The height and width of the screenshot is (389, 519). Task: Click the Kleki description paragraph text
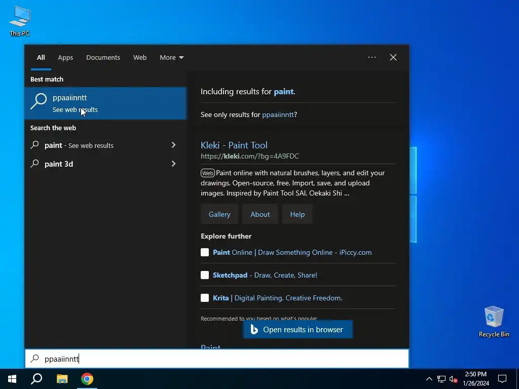[292, 183]
